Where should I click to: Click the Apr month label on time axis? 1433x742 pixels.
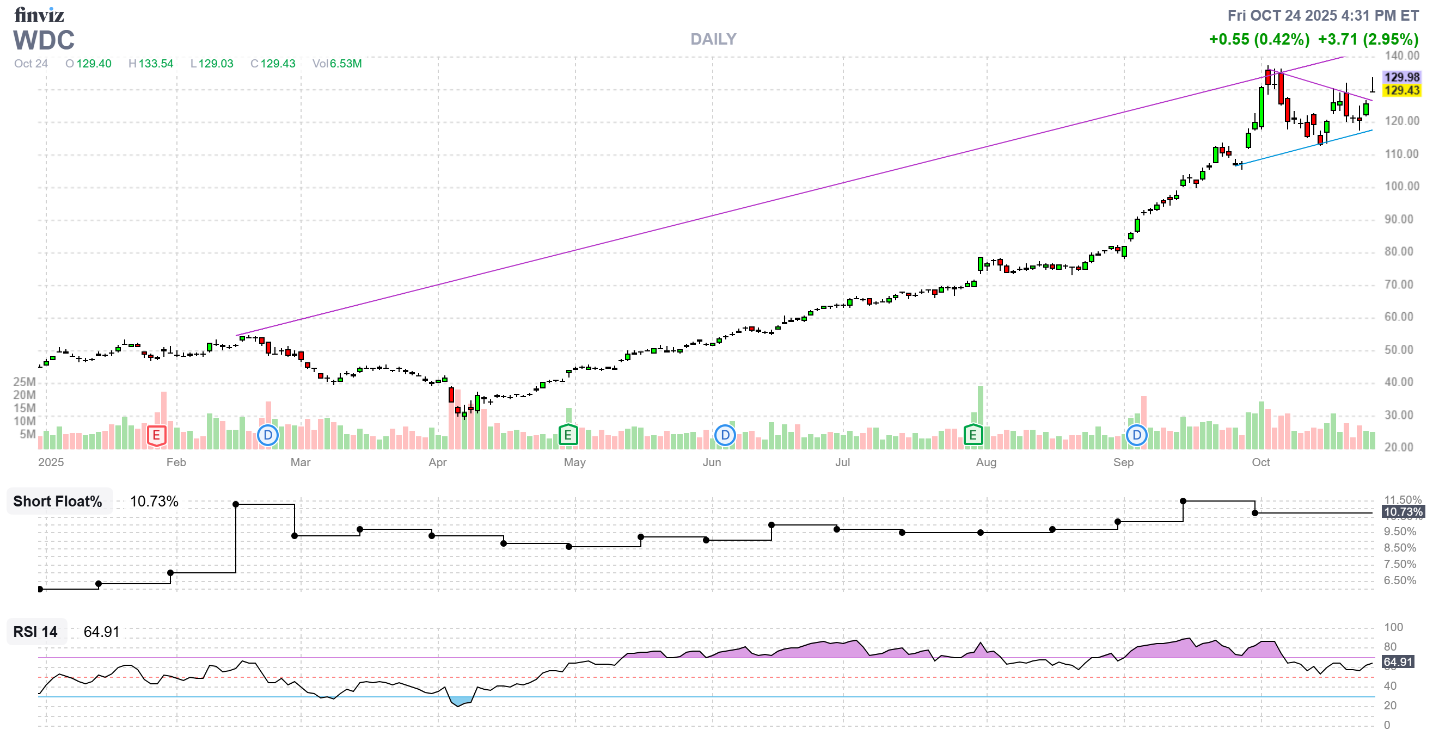[x=437, y=462]
